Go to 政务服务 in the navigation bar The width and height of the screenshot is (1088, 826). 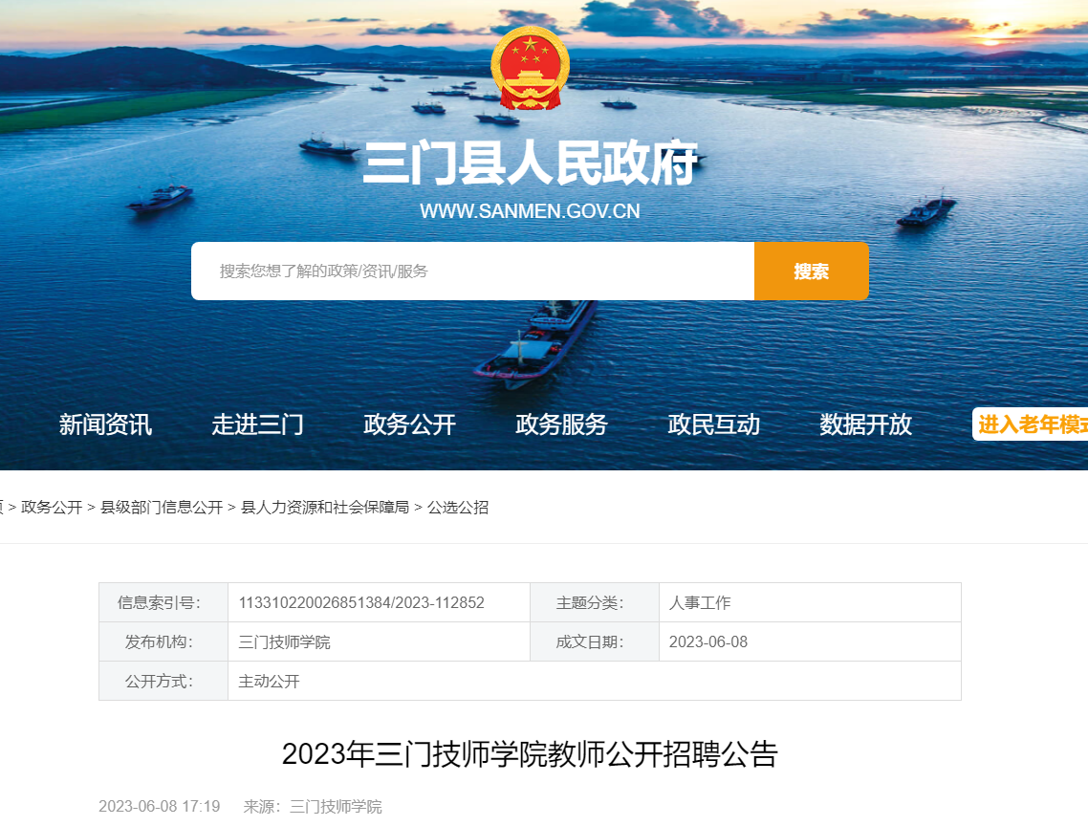(561, 424)
